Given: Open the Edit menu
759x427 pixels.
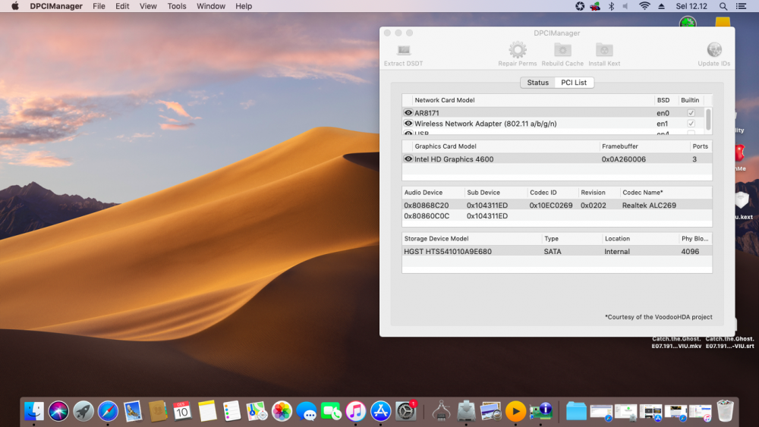Looking at the screenshot, I should click(122, 6).
